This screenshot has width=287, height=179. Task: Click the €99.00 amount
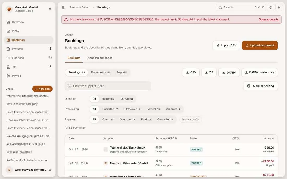[x=269, y=147]
